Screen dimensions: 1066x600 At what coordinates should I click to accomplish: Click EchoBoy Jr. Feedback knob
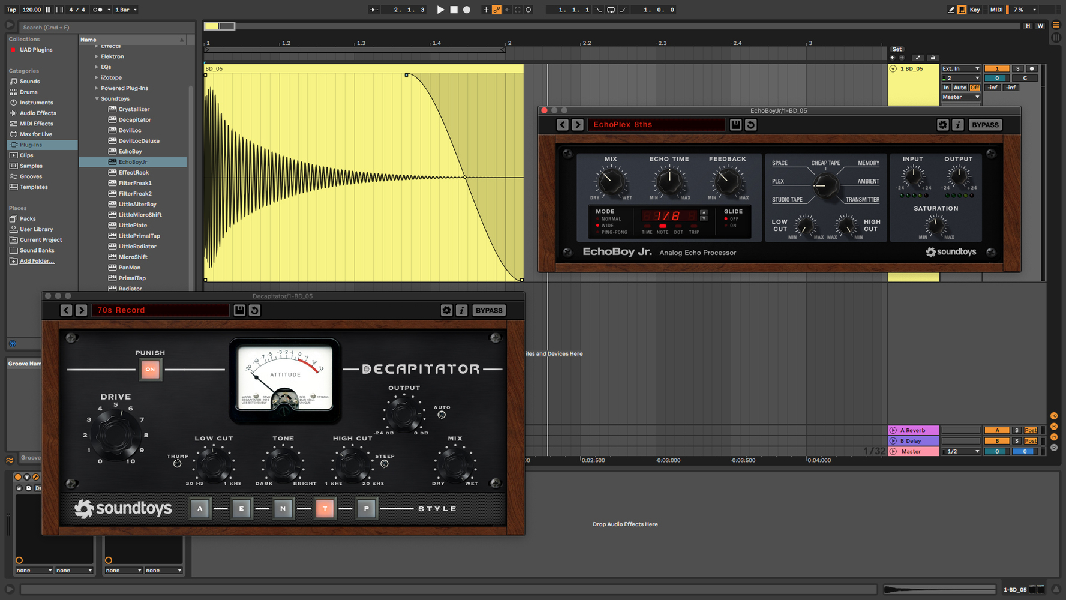tap(727, 181)
